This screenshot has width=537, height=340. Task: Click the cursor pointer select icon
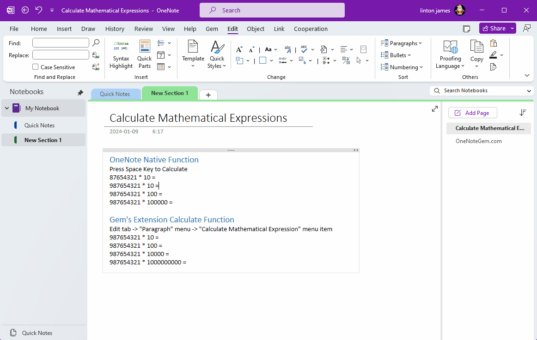click(359, 60)
